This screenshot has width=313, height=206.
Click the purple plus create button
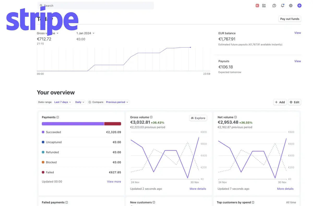[x=299, y=5]
